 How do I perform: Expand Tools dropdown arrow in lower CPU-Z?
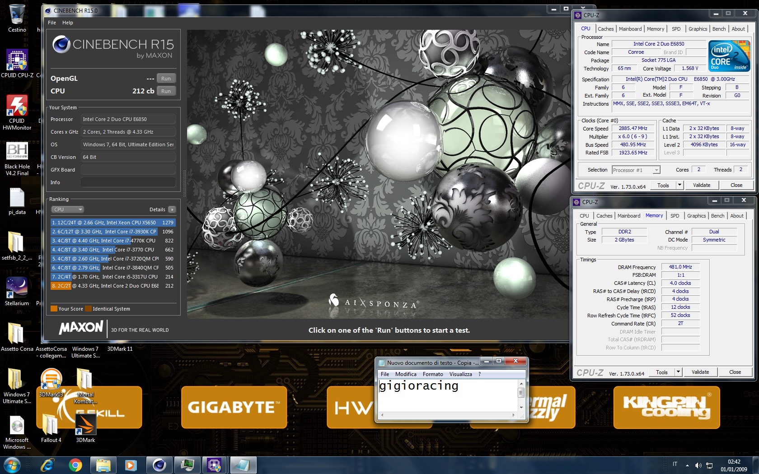[678, 372]
